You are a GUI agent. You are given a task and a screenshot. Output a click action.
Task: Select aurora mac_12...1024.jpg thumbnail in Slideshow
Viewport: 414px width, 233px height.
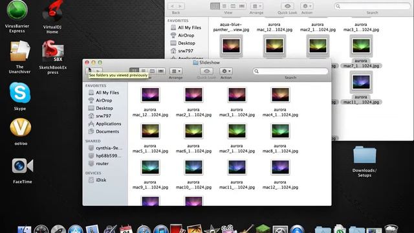pos(150,95)
